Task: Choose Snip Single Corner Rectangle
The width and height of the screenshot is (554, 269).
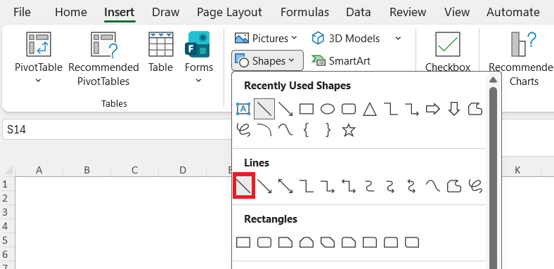Action: tap(285, 242)
